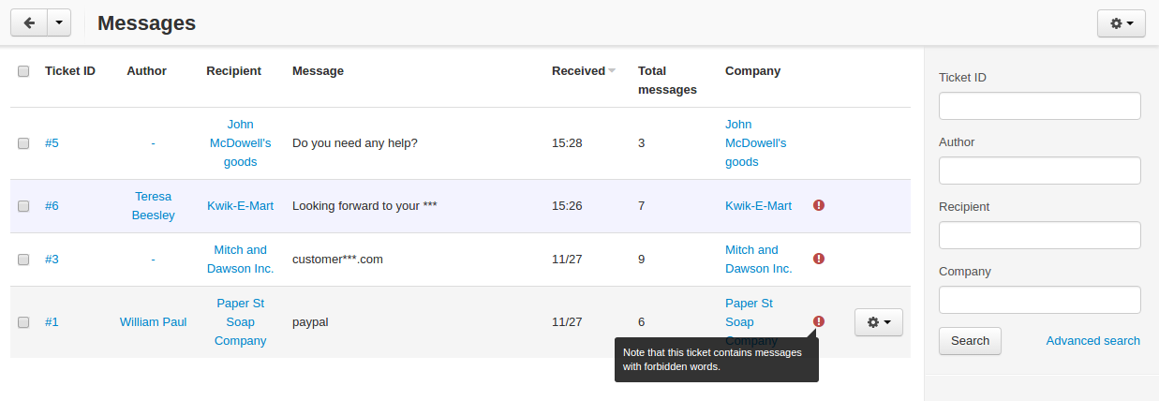Screen dimensions: 1159x401
Task: Open the top-right gear settings menu
Action: 1121,23
